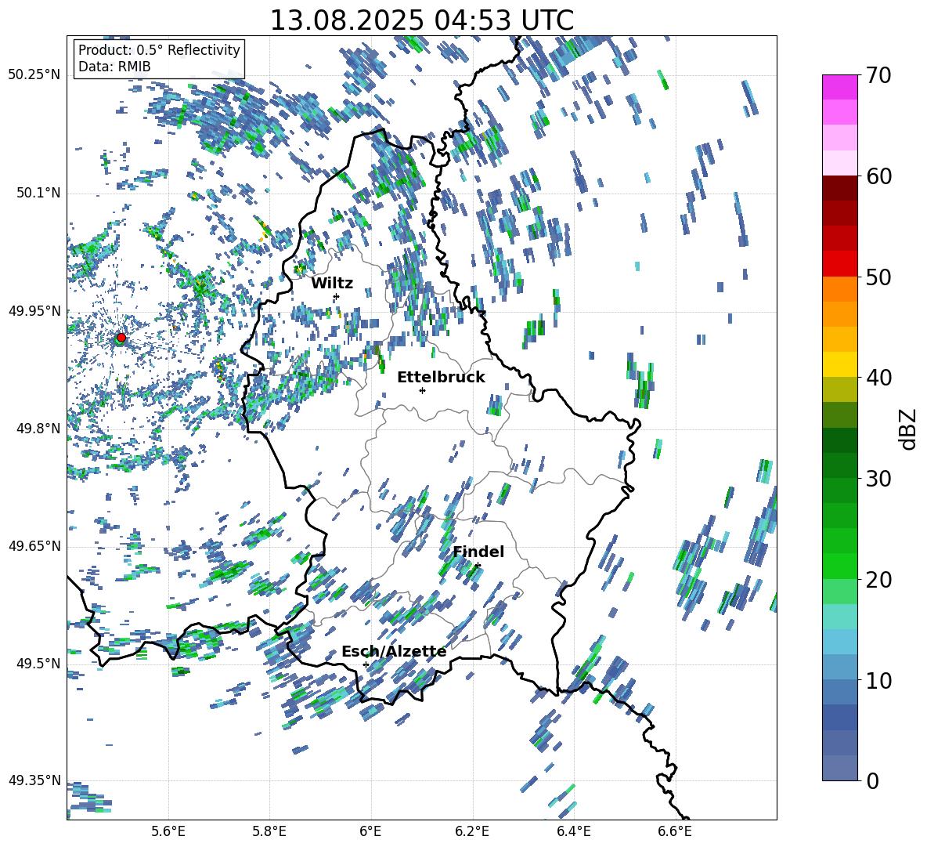Pick the bright red 50 dBZ swatch
The image size is (927, 847).
(x=839, y=264)
